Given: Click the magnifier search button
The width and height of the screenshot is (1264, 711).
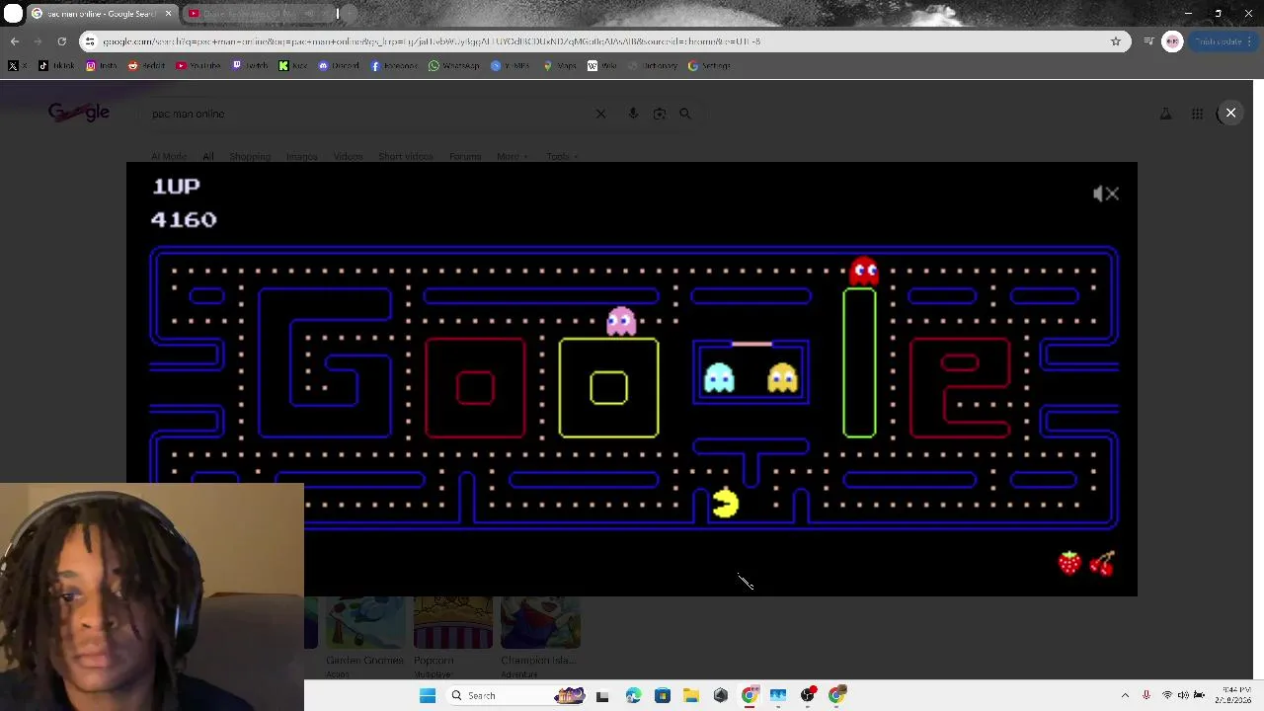Looking at the screenshot, I should 685,114.
